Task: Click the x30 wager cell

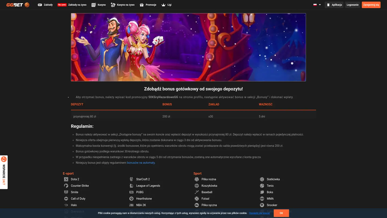Action: point(211,117)
